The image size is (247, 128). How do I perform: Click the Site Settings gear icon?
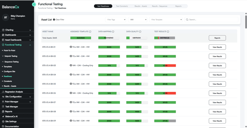click(x=3, y=121)
